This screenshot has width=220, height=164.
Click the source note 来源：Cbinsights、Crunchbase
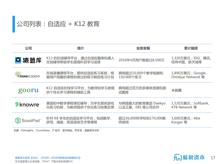56,130
